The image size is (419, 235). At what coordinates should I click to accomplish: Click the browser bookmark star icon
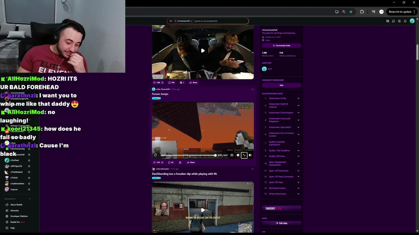pyautogui.click(x=351, y=12)
